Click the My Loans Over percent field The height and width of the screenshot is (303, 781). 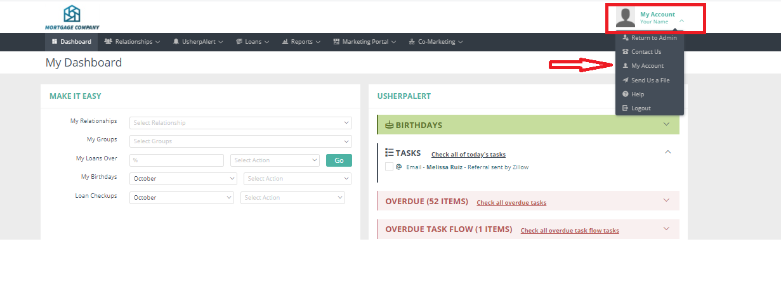pyautogui.click(x=176, y=160)
